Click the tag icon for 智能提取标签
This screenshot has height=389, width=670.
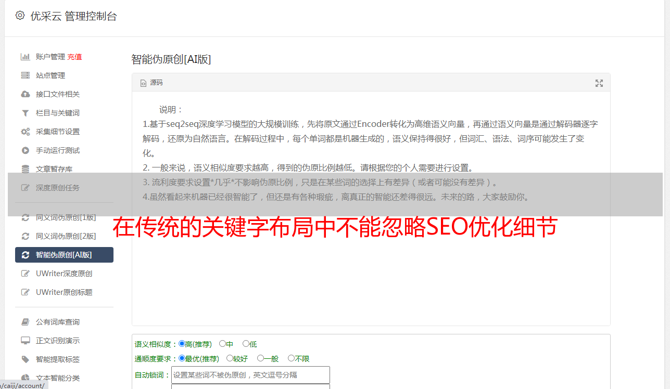(x=25, y=359)
